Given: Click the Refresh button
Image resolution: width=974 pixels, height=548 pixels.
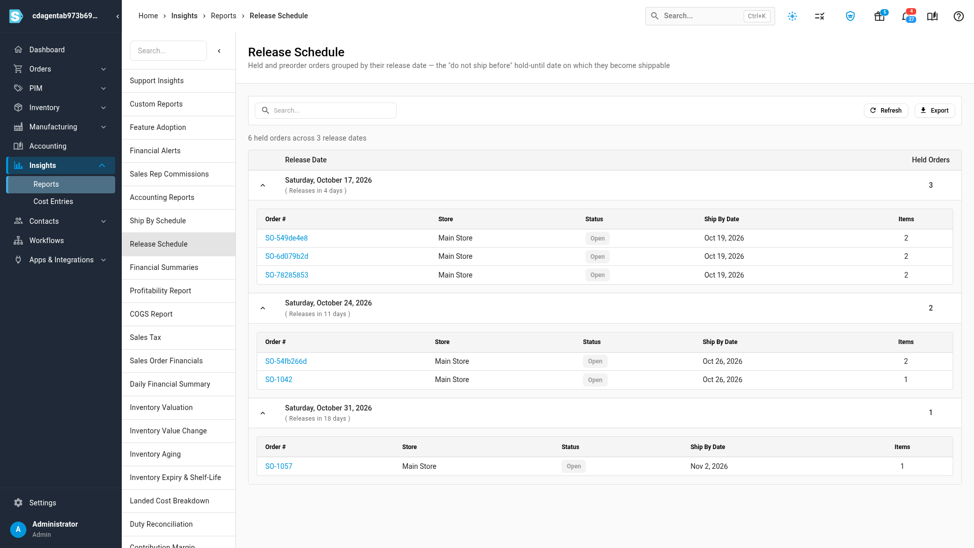Looking at the screenshot, I should tap(886, 111).
